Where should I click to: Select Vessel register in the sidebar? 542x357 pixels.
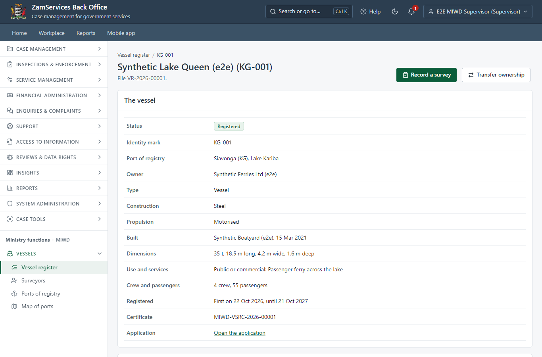click(54, 267)
